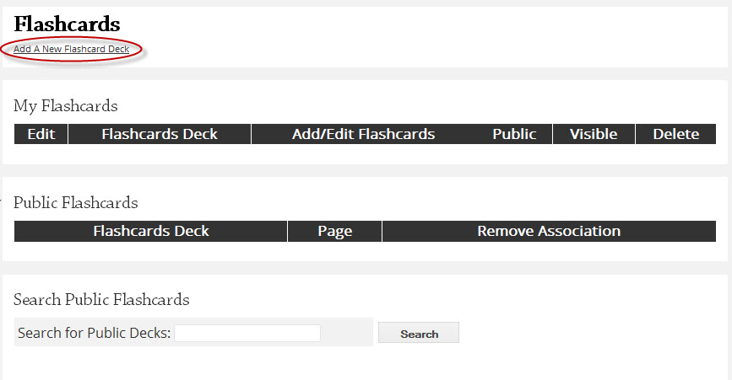Screen dimensions: 732x380
Task: Click the Public column header
Action: (514, 134)
